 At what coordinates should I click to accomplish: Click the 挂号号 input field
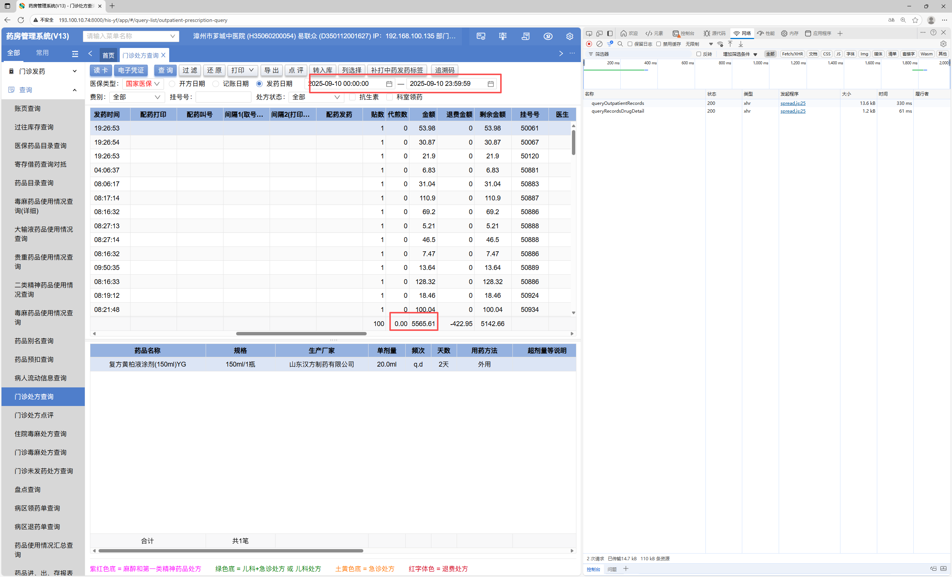(x=223, y=97)
